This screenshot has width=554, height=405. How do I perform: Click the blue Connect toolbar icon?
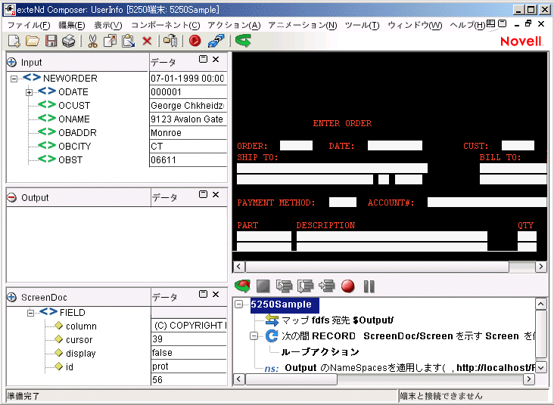(x=216, y=41)
